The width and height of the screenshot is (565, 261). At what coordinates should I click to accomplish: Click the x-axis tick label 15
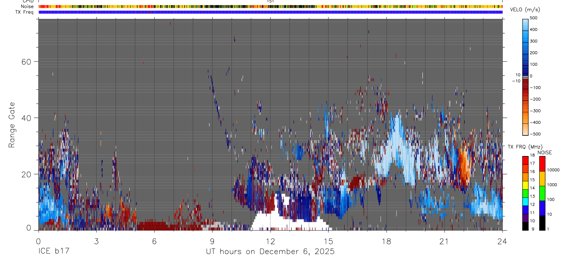[x=329, y=241]
